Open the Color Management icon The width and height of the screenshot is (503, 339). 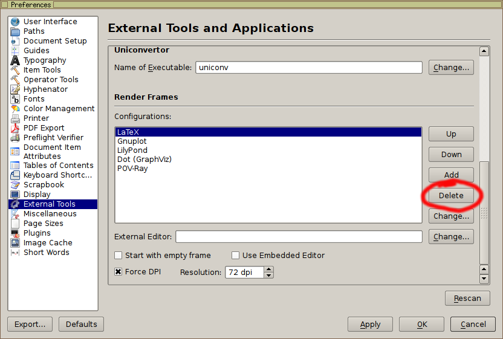coord(15,109)
